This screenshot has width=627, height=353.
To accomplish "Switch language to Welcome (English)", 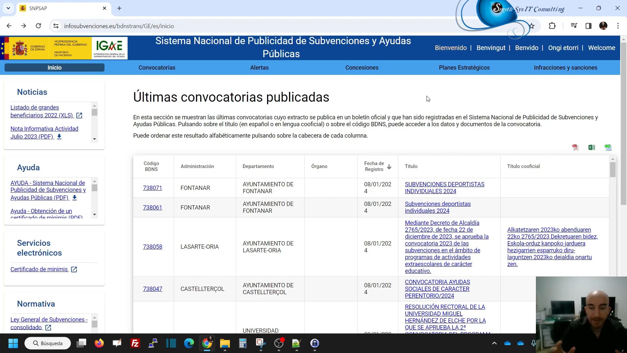I will pos(602,48).
